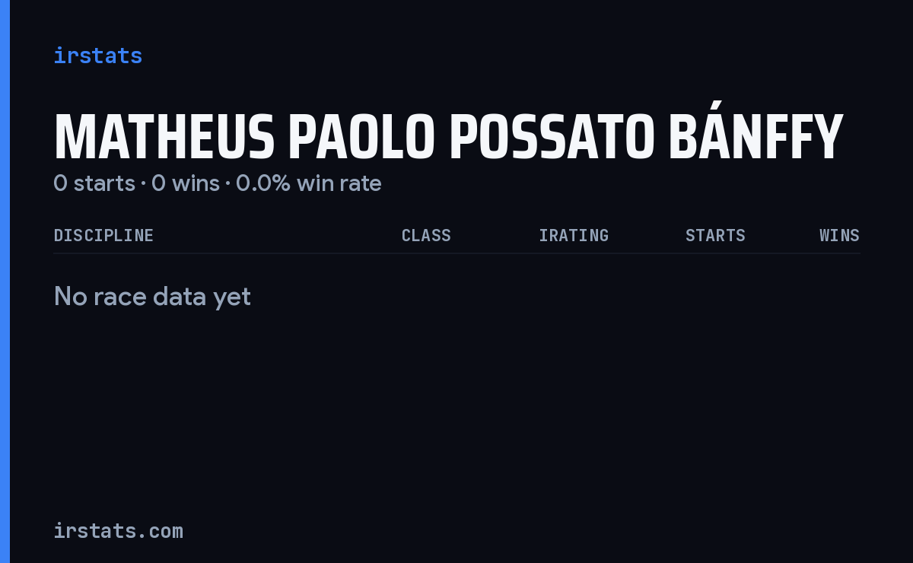913x563 pixels.
Task: Sort by the CLASS column header
Action: [426, 236]
